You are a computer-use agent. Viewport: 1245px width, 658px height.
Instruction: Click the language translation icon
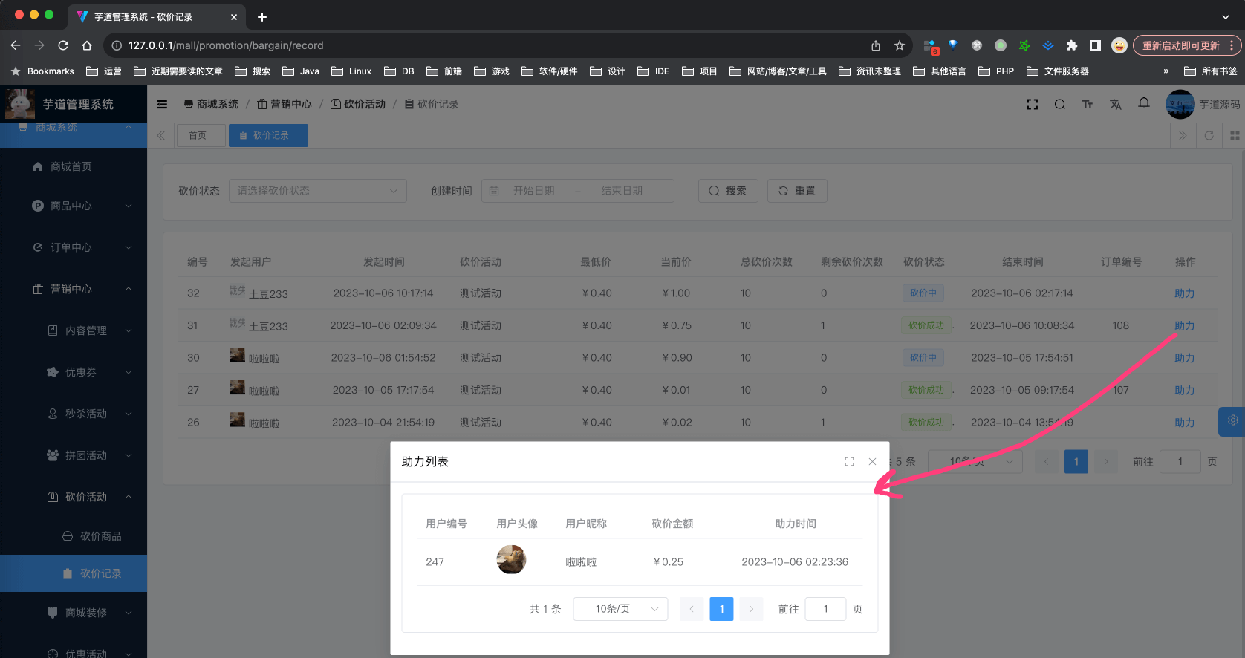point(1115,105)
